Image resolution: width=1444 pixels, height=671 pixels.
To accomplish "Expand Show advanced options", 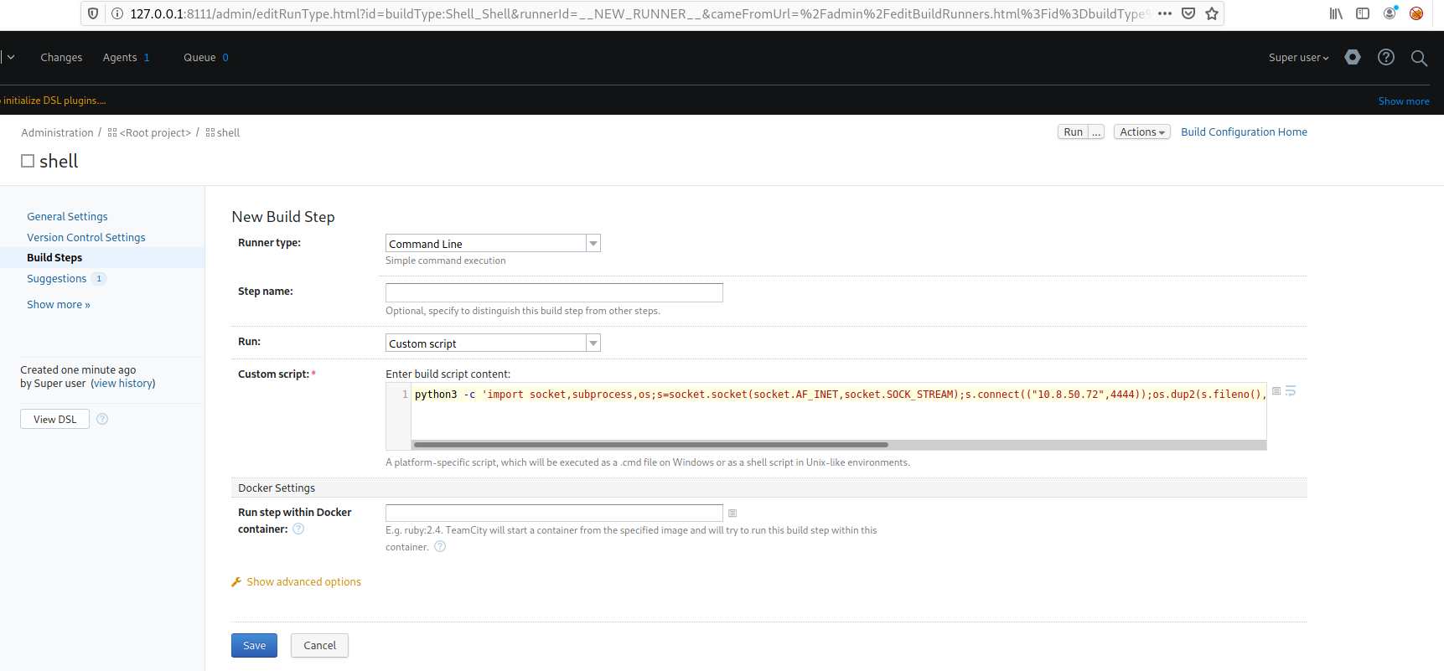I will (x=303, y=582).
